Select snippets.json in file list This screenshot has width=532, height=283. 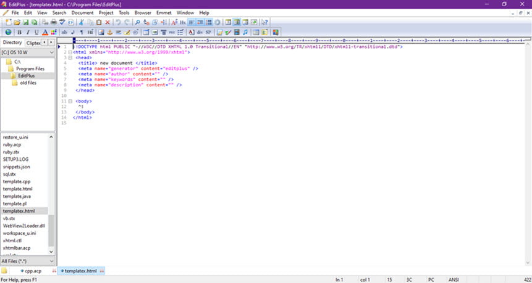(x=16, y=167)
